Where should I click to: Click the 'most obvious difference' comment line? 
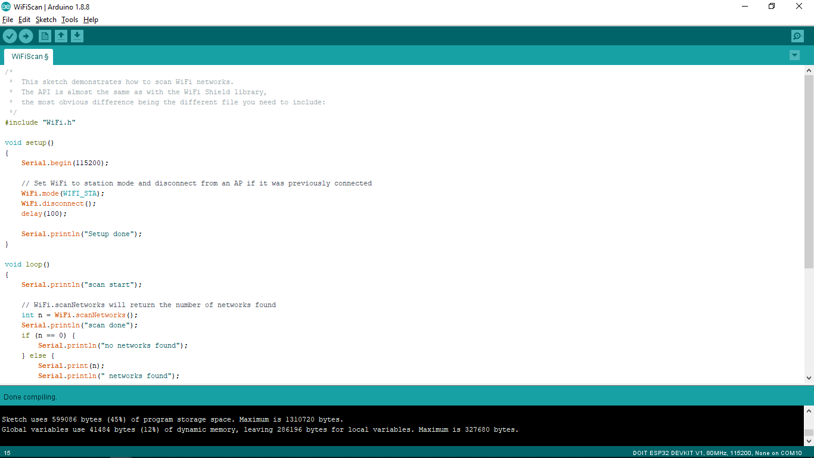(167, 102)
